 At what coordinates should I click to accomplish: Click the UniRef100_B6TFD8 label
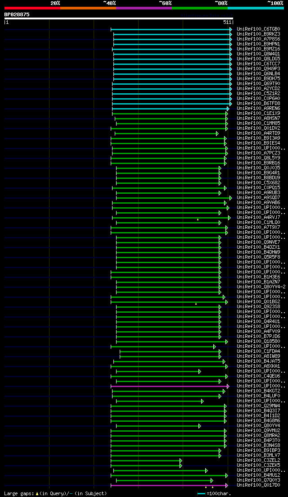258,103
